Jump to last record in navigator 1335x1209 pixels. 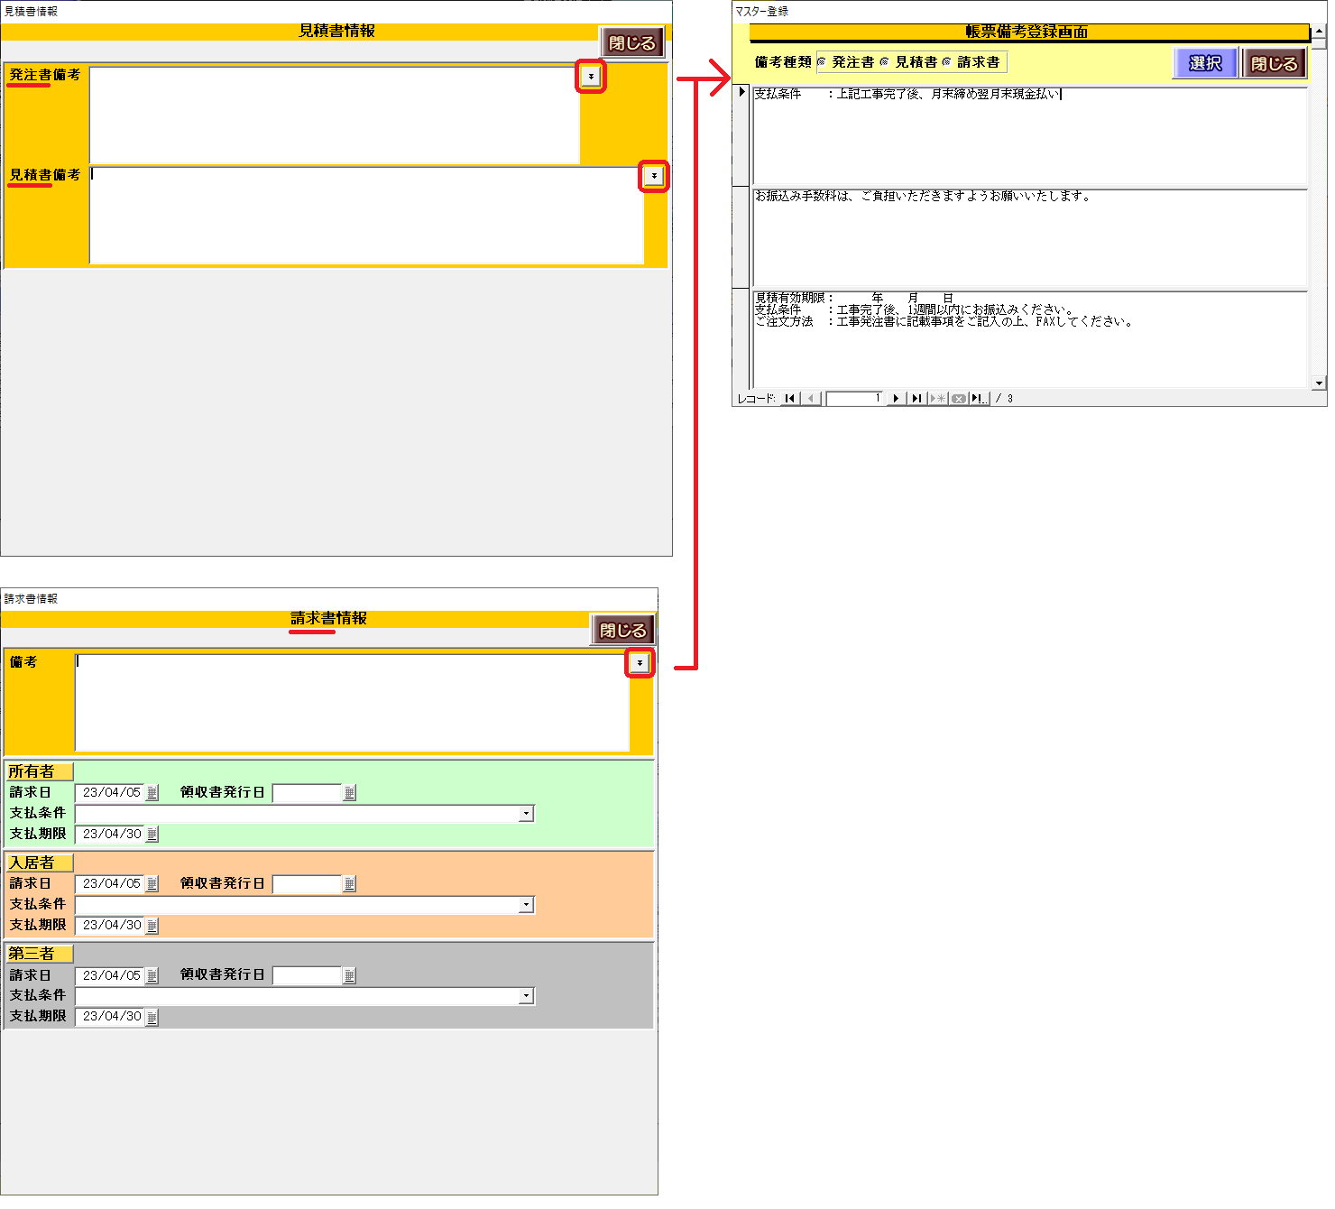click(x=916, y=399)
